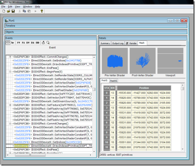Open the Window menu
Viewport: 195px width, 166px height.
(27, 7)
